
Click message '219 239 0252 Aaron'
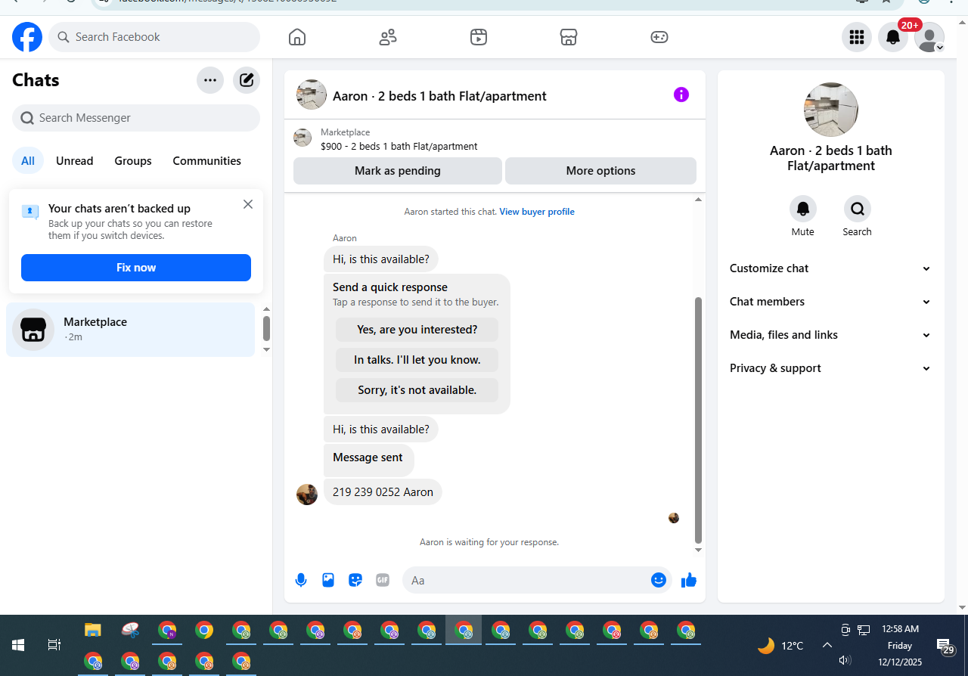coord(383,492)
